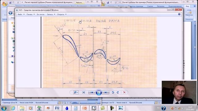Open the Photo Viewer taskbar icon
The height and width of the screenshot is (111, 198).
120,108
